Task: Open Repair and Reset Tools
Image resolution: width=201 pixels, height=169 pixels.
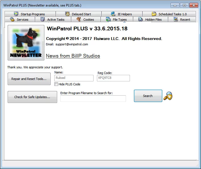Action: coord(29,79)
